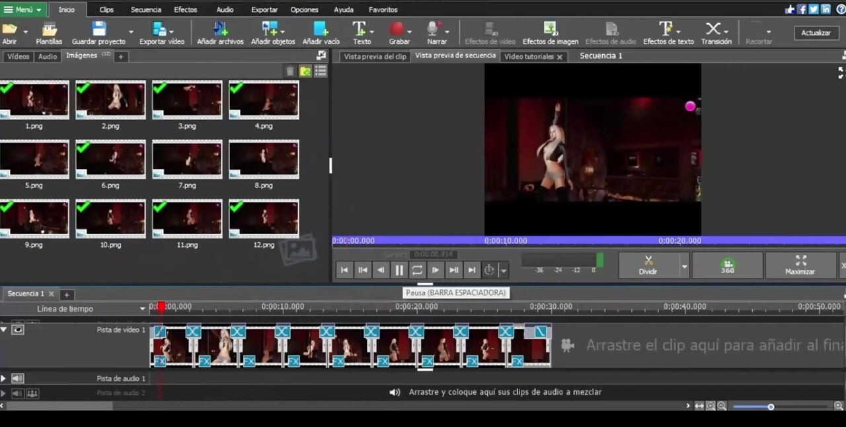Click the Maximizar preview button

point(800,265)
